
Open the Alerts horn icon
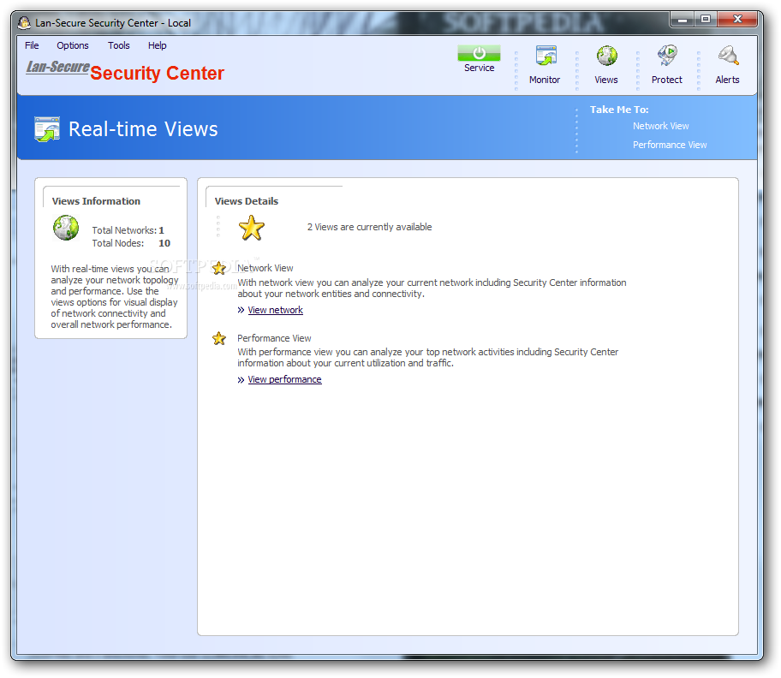728,56
